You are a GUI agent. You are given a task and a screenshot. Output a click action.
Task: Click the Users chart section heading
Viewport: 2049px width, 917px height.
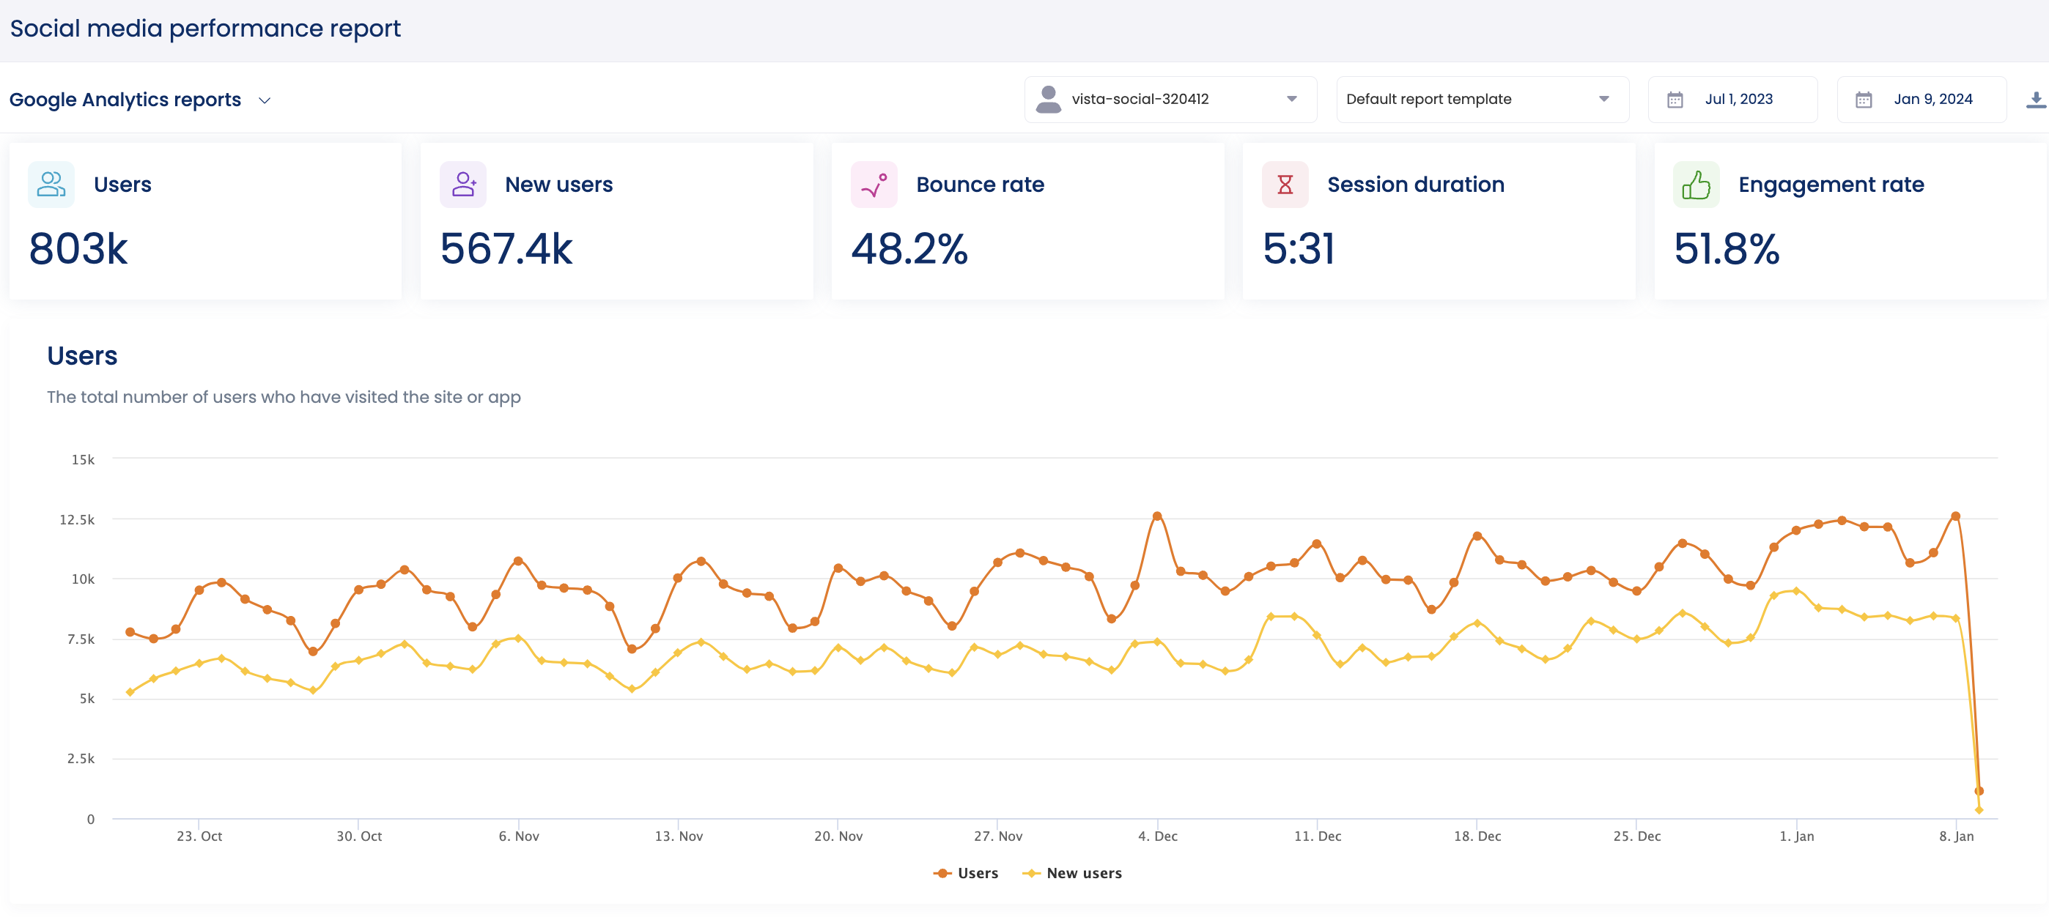pyautogui.click(x=82, y=355)
